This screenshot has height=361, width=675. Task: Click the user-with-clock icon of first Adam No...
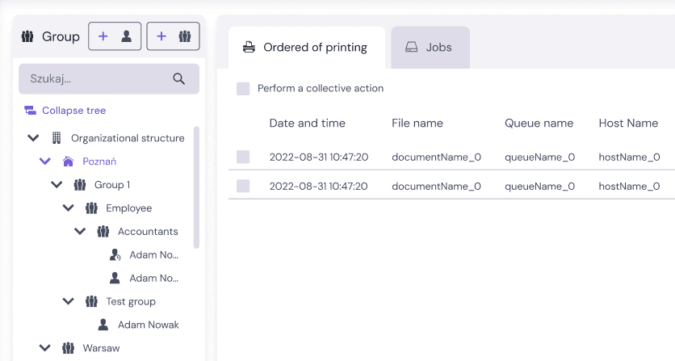(115, 255)
